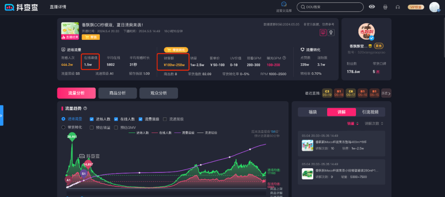This screenshot has height=197, width=445.
Task: Open the C3 06-19 recent live badge
Action: [x=327, y=93]
